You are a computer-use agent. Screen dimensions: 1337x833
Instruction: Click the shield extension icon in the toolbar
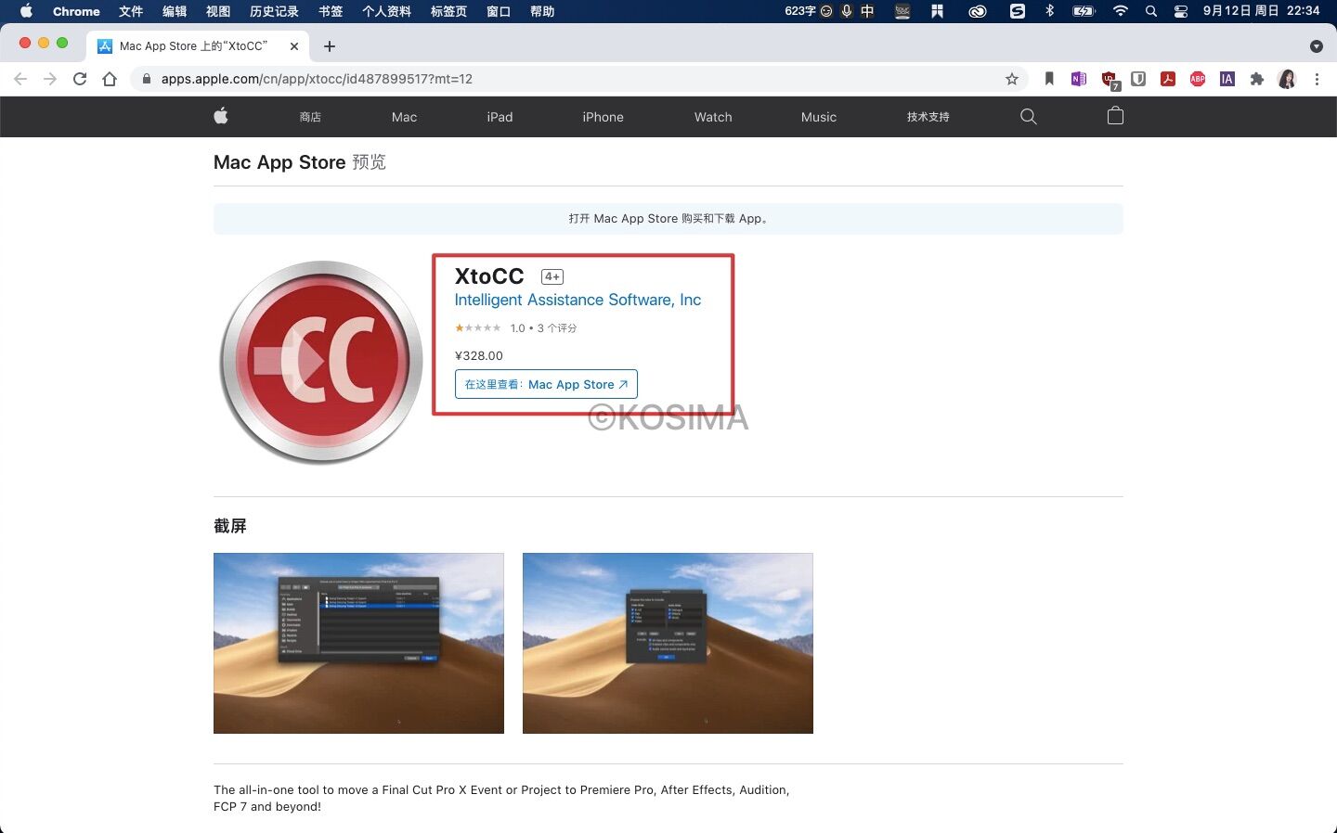pyautogui.click(x=1138, y=79)
